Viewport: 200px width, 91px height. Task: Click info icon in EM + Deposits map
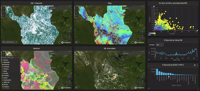pos(59,42)
